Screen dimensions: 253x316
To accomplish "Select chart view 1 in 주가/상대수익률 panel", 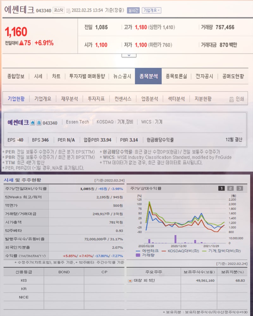I will 221,188.
